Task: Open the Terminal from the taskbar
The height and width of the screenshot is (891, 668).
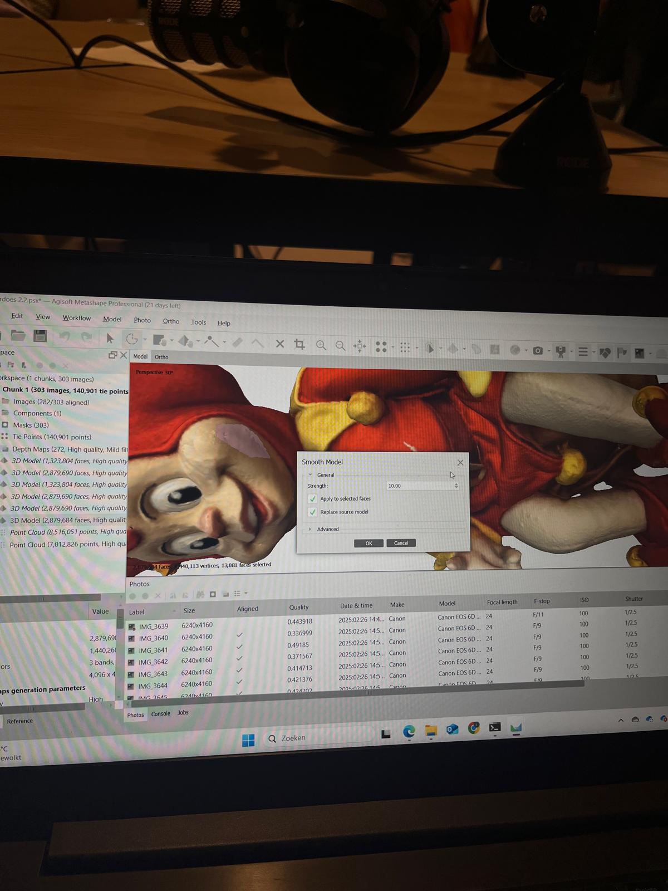Action: 495,727
